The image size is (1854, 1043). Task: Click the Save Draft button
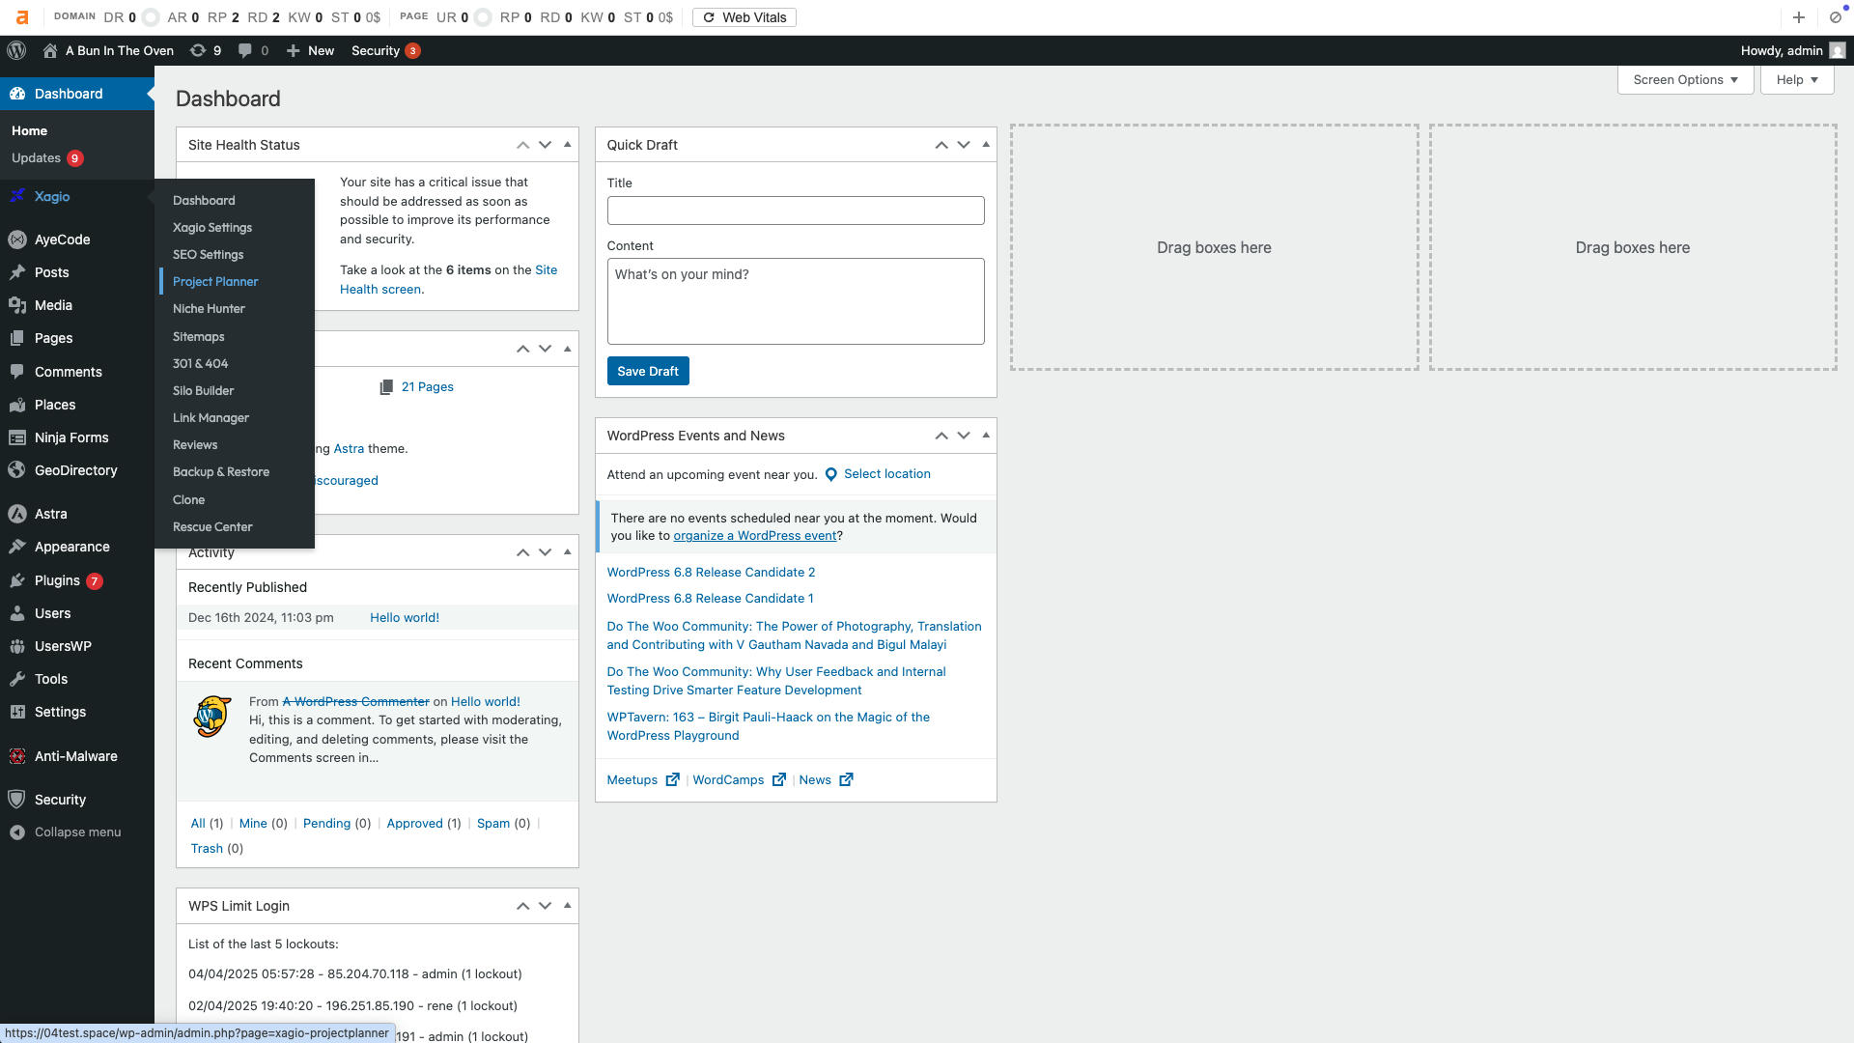(648, 371)
